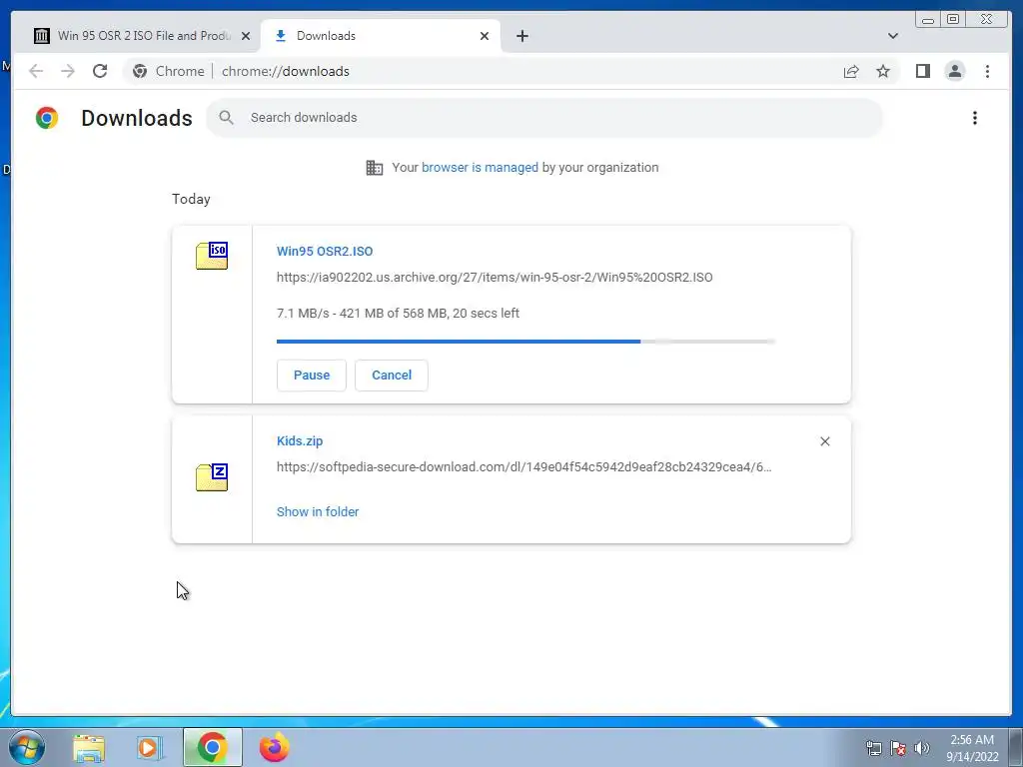Click the network tray icon
This screenshot has width=1023, height=767.
(x=873, y=748)
